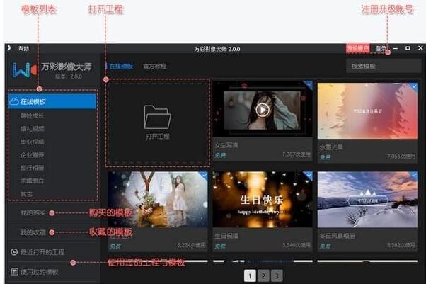Screen dimensions: 426x284
Task: Minimize the 万彩影像大师 window
Action: 396,48
